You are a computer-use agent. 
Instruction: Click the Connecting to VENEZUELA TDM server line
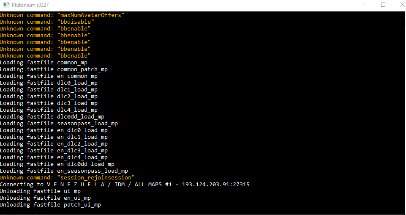point(125,185)
